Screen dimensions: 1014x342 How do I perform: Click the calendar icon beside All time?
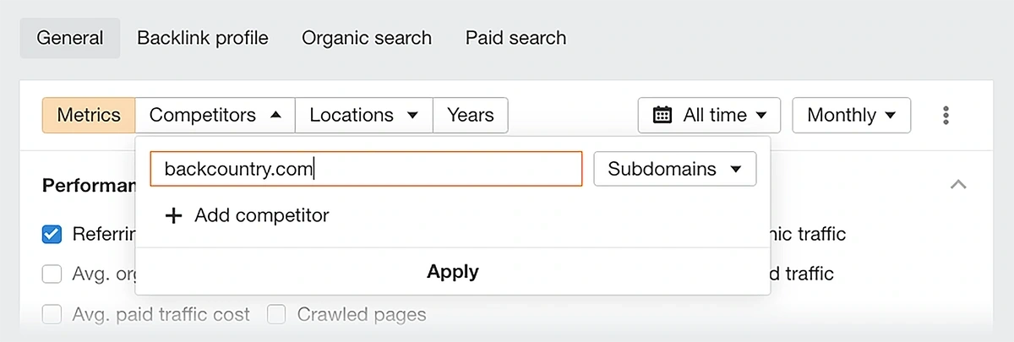tap(662, 115)
